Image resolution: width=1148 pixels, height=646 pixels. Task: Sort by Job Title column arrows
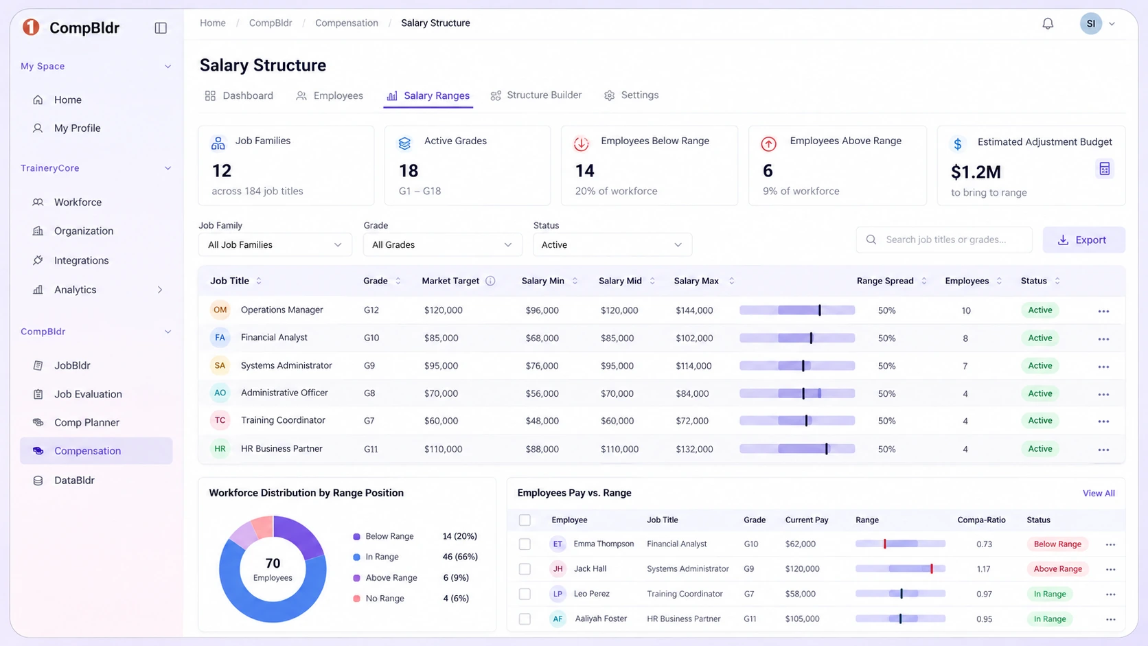259,281
